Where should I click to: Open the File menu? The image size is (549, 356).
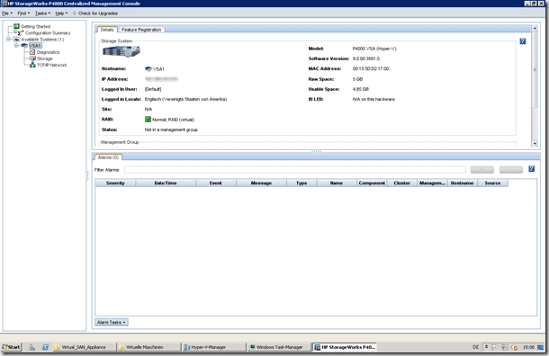click(x=6, y=13)
